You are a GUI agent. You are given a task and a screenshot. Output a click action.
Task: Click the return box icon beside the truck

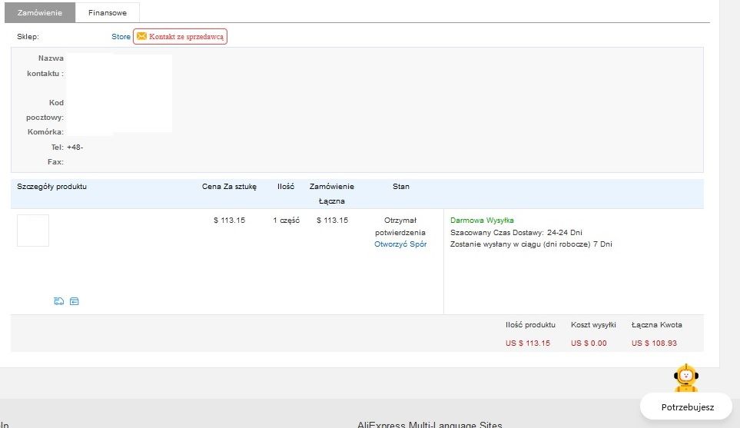pos(74,301)
